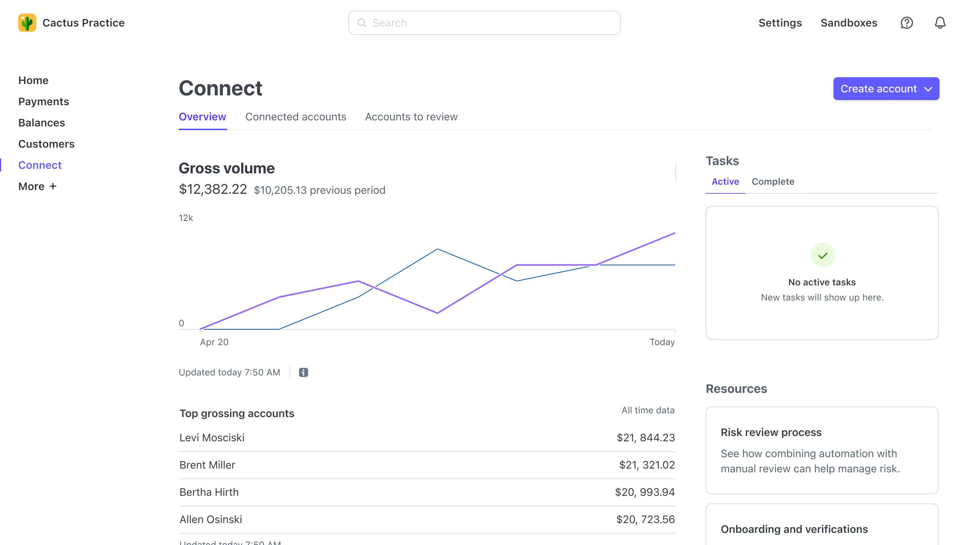This screenshot has height=545, width=969.
Task: Open the notifications bell icon
Action: pos(940,23)
